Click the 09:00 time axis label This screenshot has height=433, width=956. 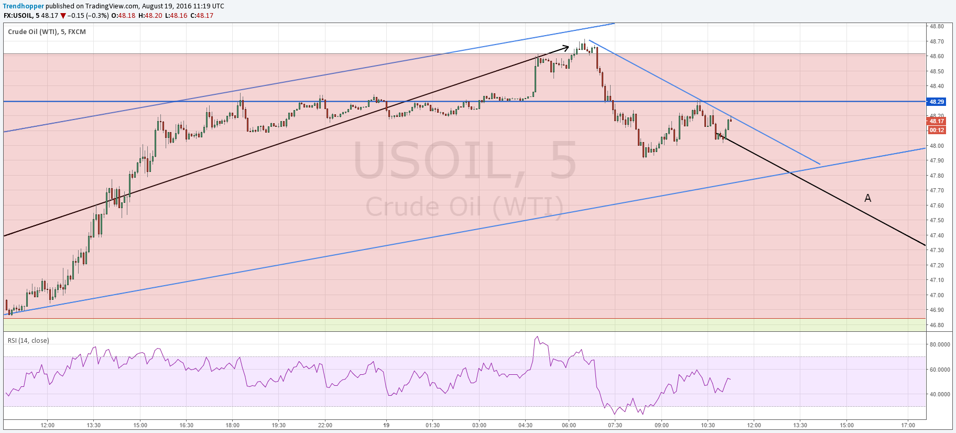(661, 425)
